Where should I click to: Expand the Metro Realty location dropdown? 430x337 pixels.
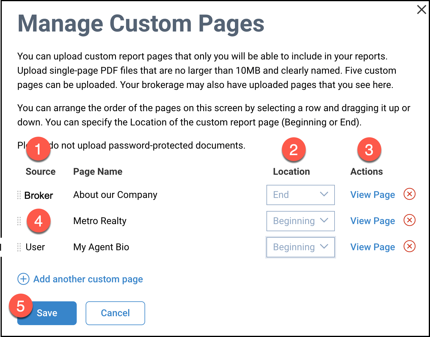(300, 221)
